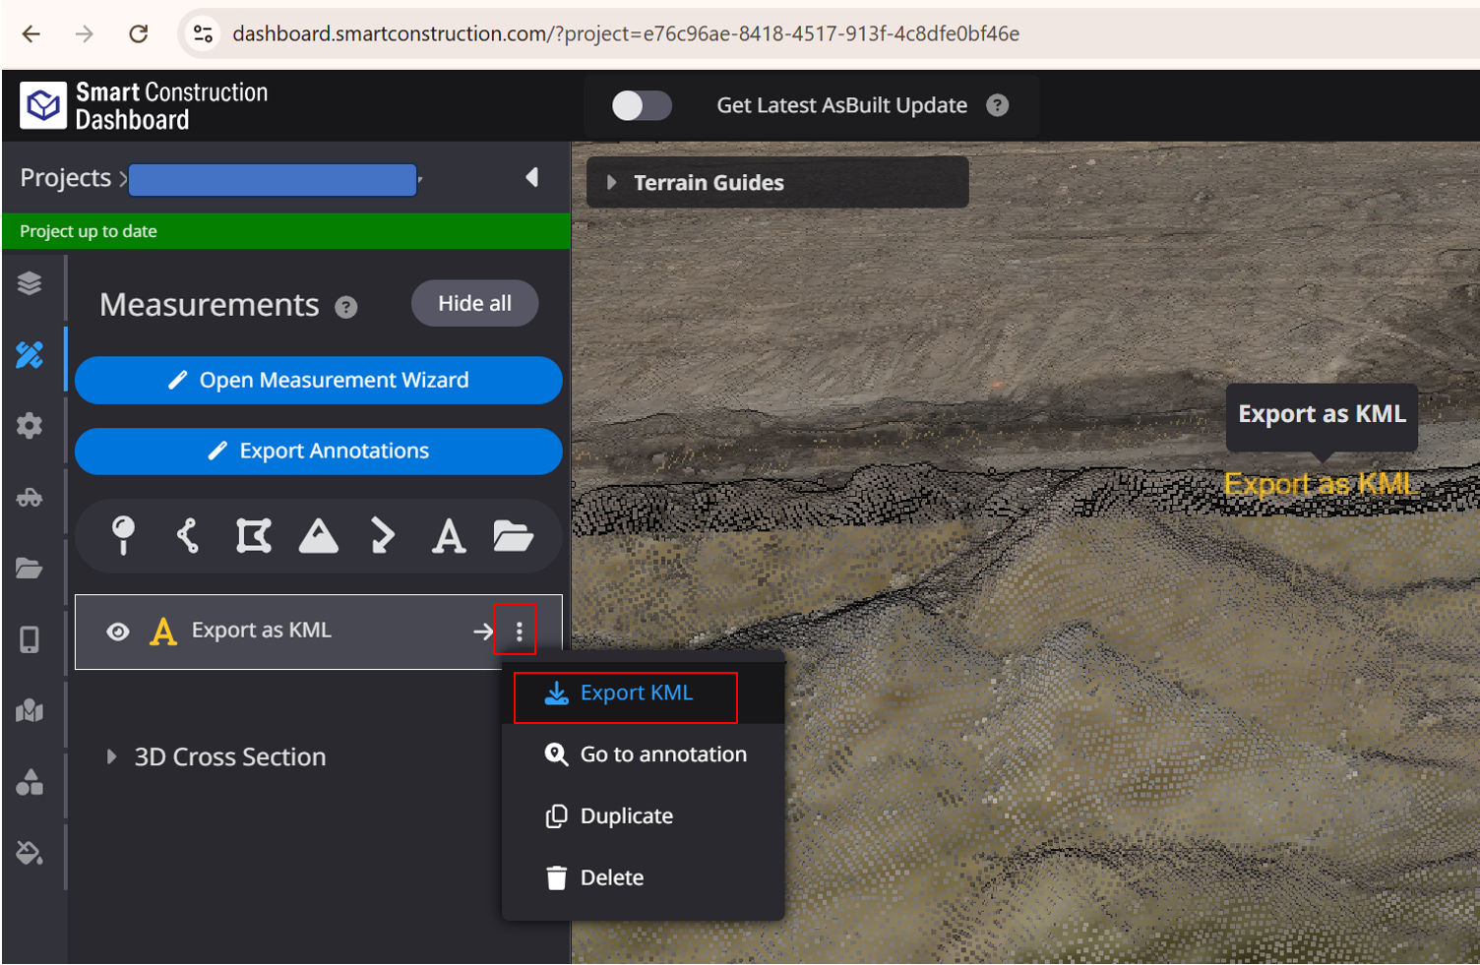
Task: Select the polygon area measurement tool
Action: click(x=253, y=536)
